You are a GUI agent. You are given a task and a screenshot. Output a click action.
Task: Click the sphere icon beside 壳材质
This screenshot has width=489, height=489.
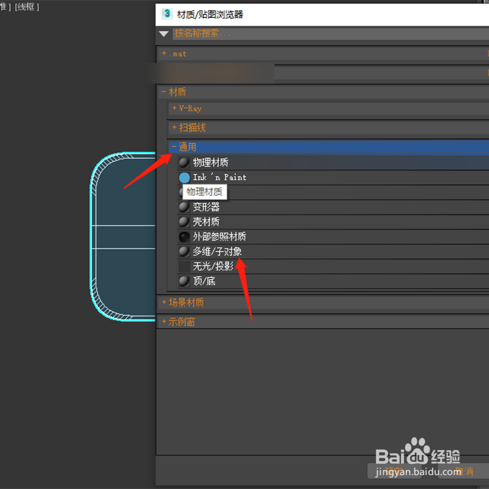pos(184,222)
